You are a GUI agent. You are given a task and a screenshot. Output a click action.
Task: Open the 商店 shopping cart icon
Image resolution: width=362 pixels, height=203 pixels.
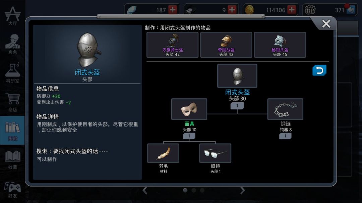pos(12,101)
